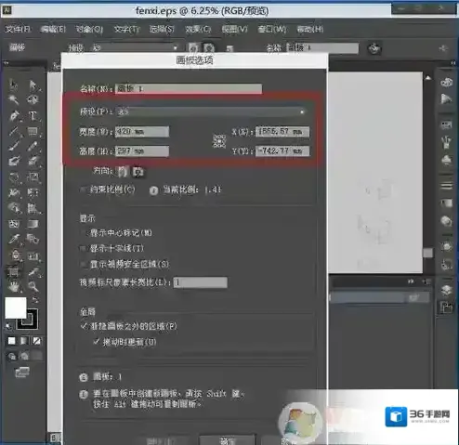
Task: Swap fill and stroke colors
Action: click(35, 300)
